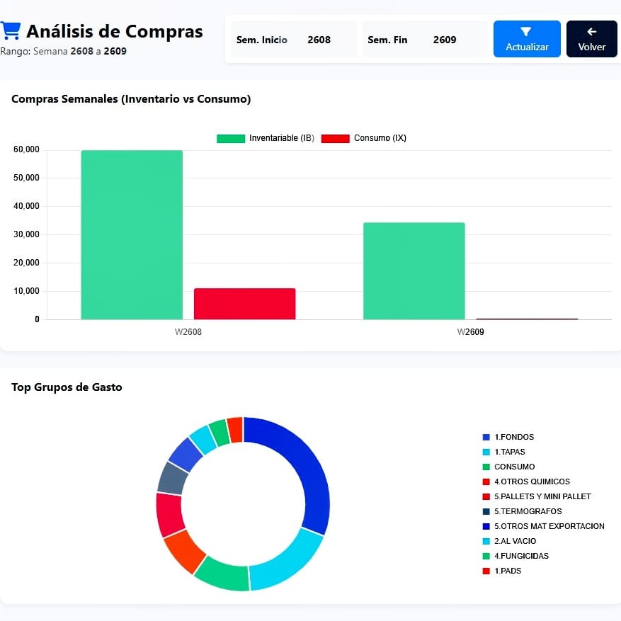The image size is (621, 621).
Task: Toggle CONSUMO legend item in donut chart
Action: tap(508, 467)
